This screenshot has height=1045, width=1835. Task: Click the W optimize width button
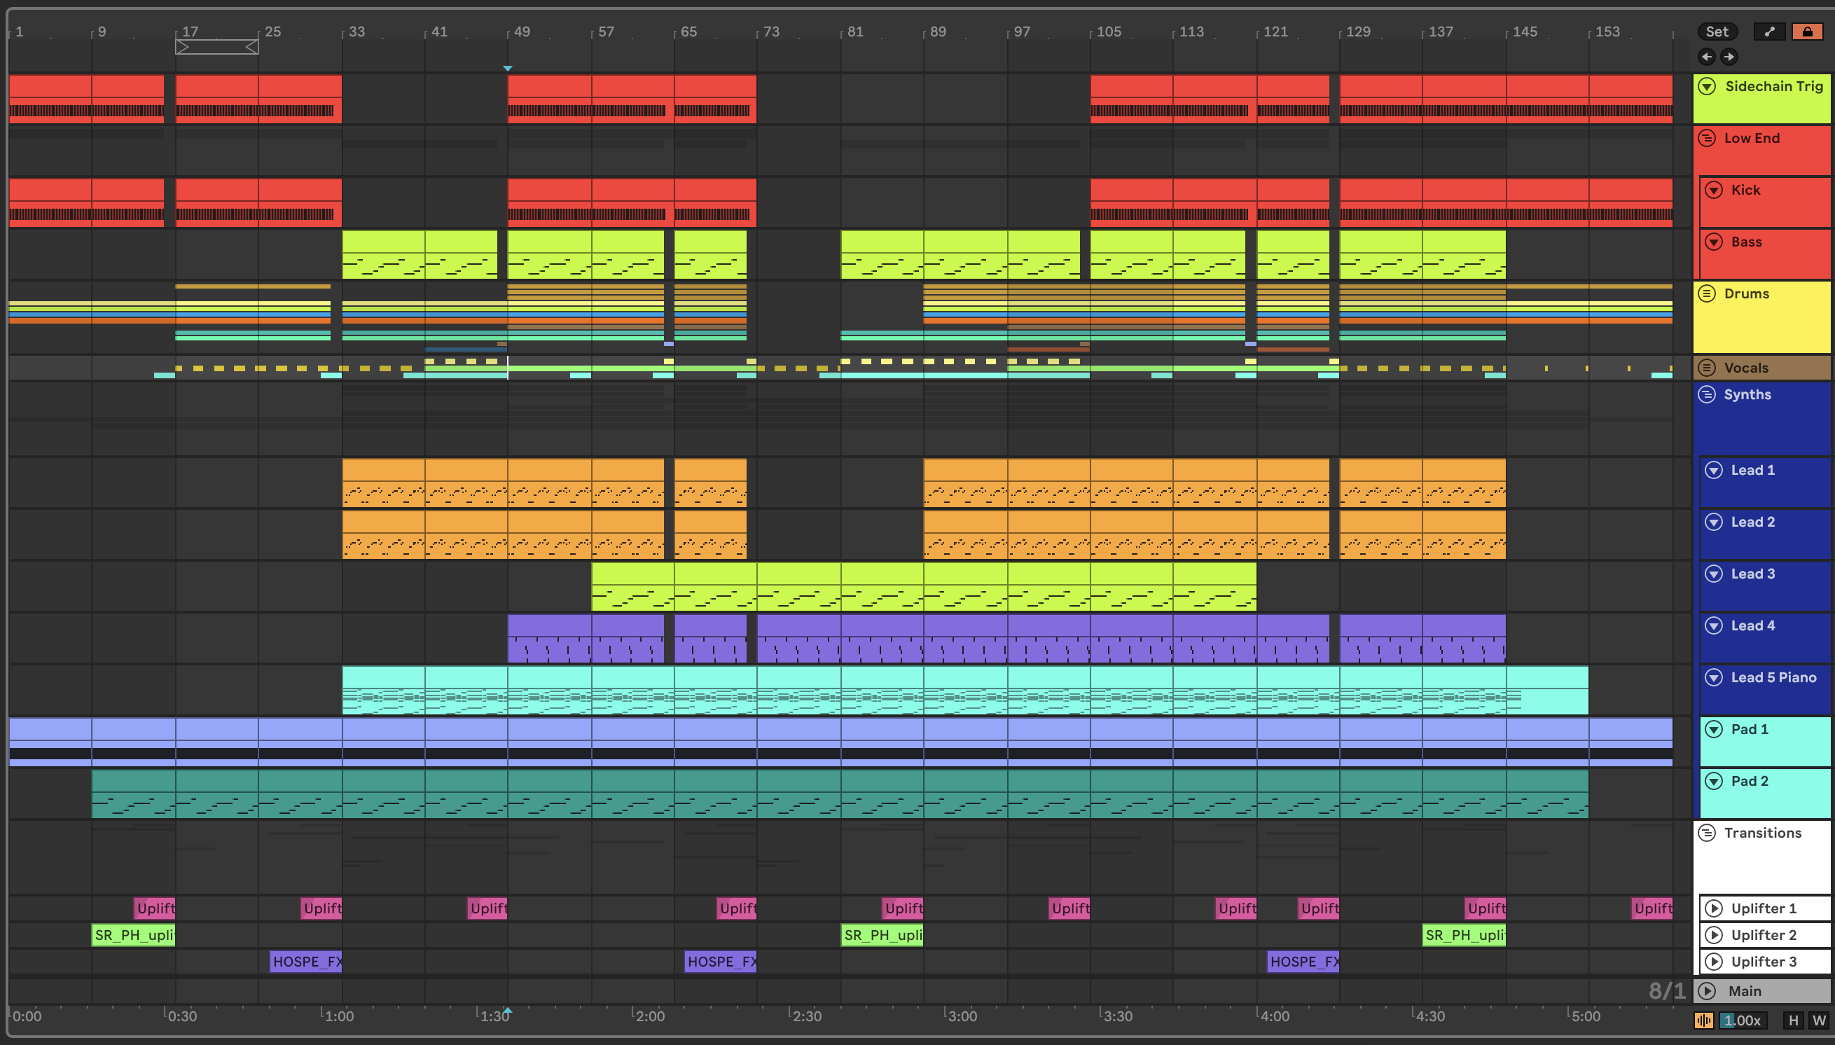[1818, 1020]
